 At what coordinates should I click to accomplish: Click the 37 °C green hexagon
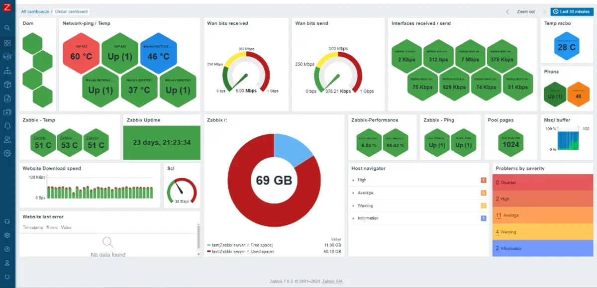coord(139,88)
